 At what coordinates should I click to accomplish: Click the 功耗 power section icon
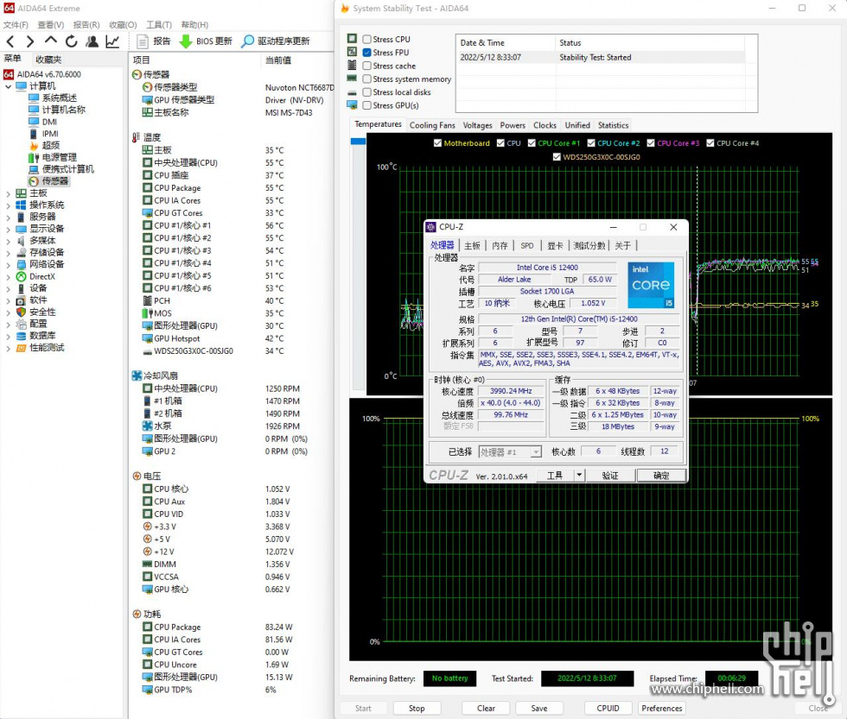137,614
